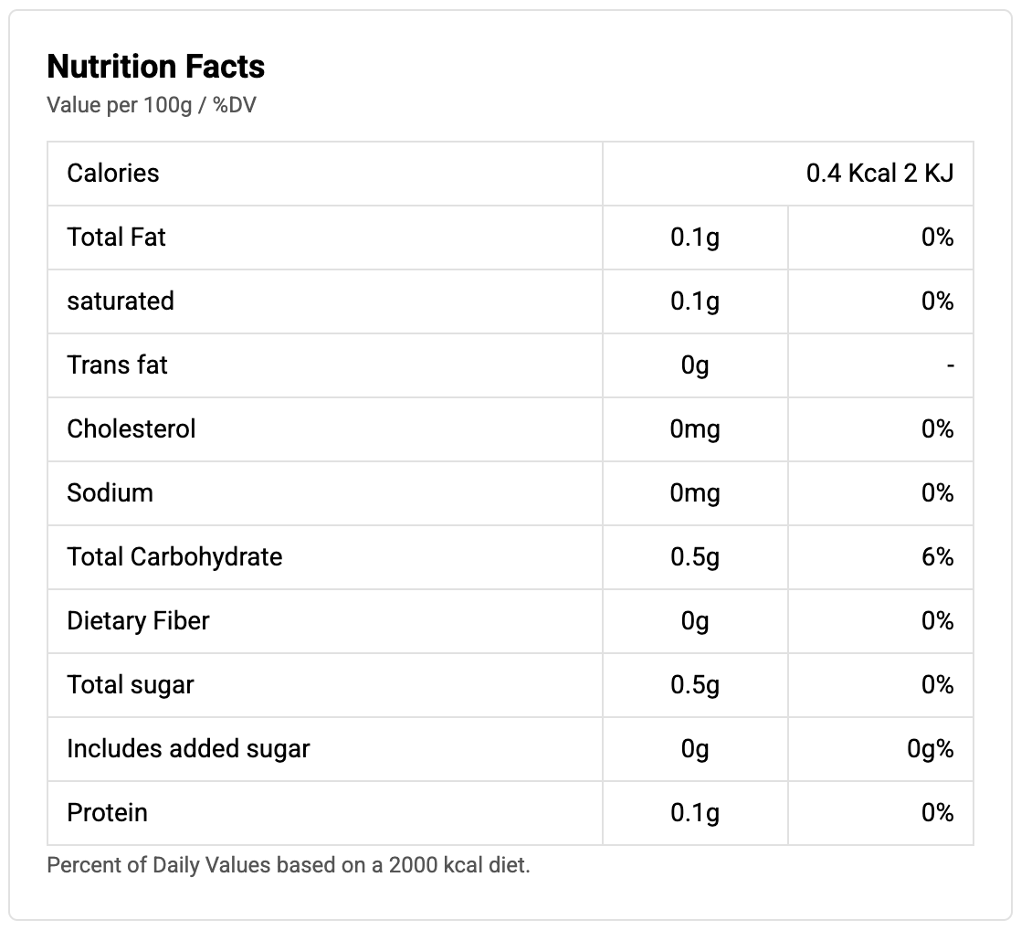Viewport: 1021px width, 930px height.
Task: Select the Protein row label
Action: (108, 813)
